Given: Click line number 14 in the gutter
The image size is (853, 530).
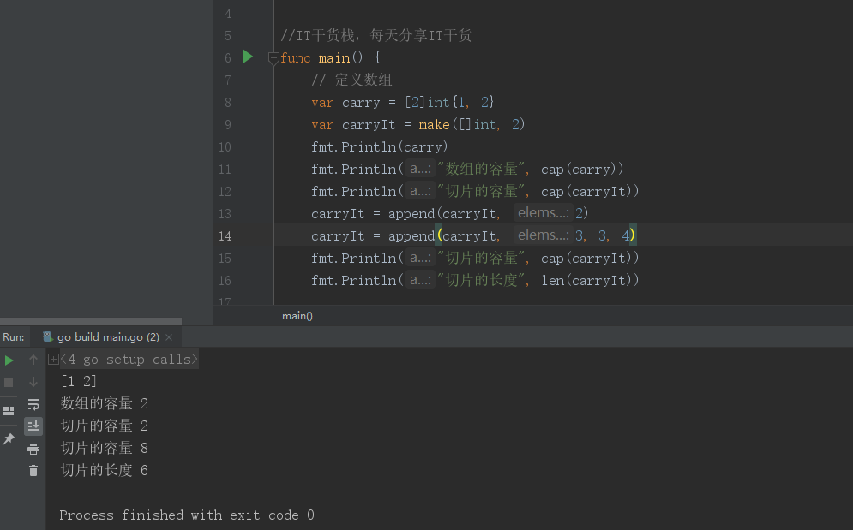Looking at the screenshot, I should [225, 235].
